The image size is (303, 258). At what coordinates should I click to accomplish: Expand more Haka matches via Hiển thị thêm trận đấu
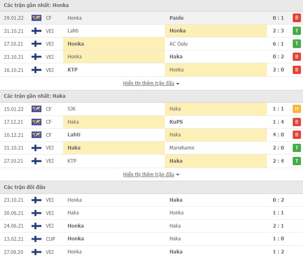[x=151, y=175]
